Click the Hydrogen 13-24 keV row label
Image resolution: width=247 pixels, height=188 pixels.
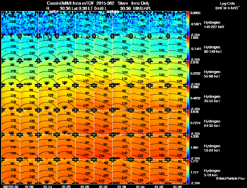[x=212, y=148]
